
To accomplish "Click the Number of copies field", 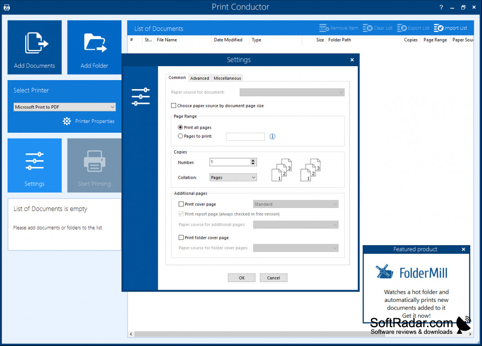I will [x=230, y=162].
